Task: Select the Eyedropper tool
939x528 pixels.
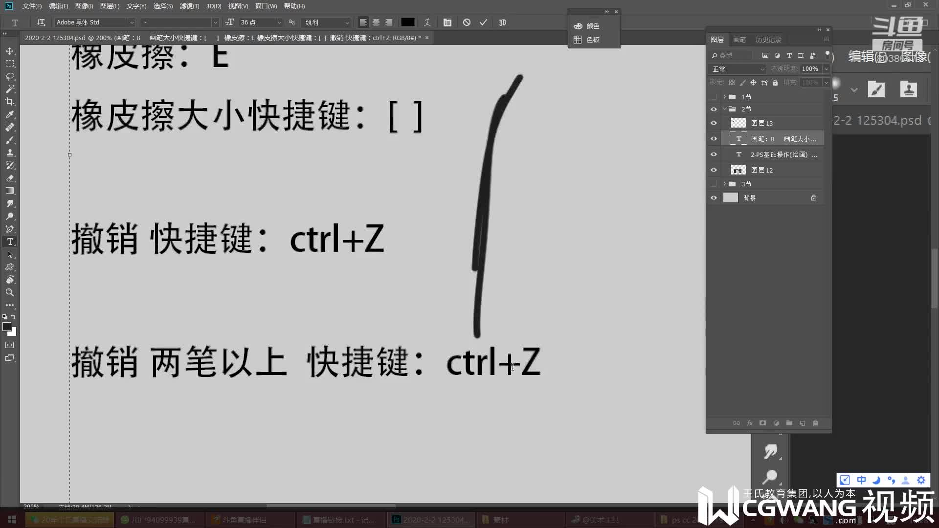Action: (x=10, y=115)
